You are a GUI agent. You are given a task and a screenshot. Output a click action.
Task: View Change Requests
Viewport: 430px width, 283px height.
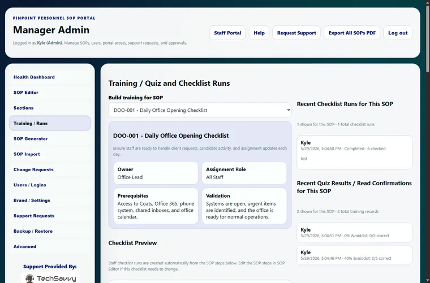(x=50, y=169)
